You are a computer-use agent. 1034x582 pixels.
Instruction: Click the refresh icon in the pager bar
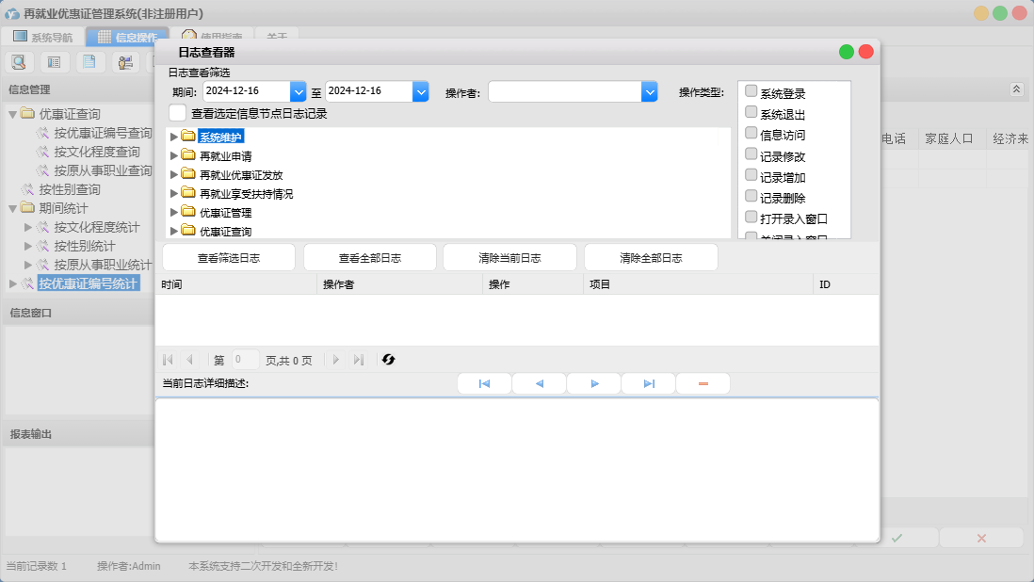point(388,360)
